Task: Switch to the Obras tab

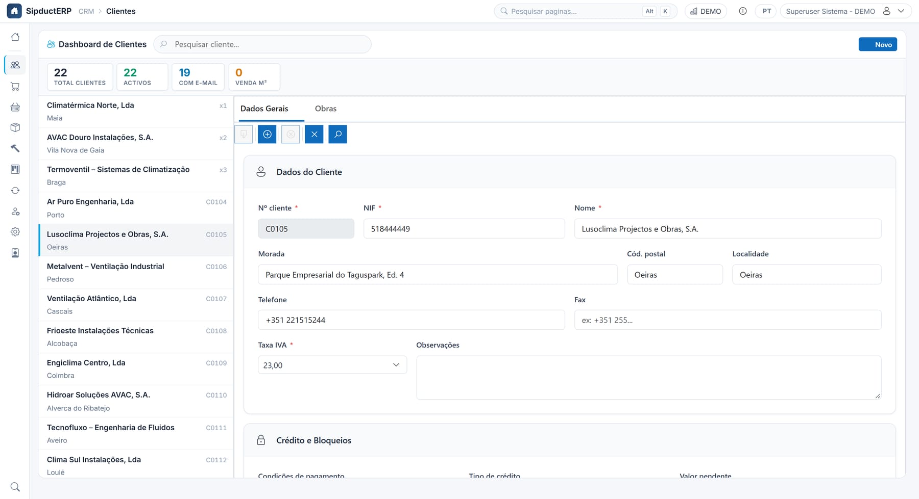Action: (x=326, y=109)
